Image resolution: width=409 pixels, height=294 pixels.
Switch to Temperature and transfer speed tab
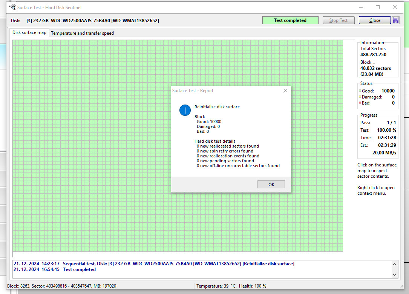pos(82,33)
